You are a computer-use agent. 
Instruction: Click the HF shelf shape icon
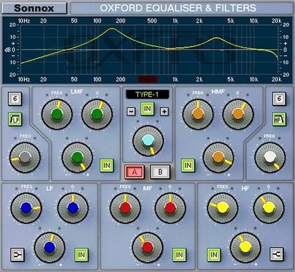tap(277, 254)
